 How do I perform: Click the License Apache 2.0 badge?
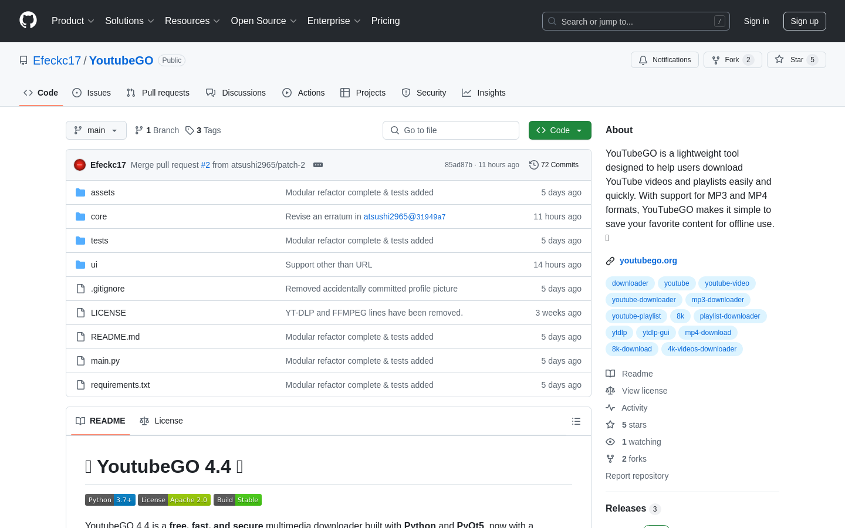coord(174,500)
